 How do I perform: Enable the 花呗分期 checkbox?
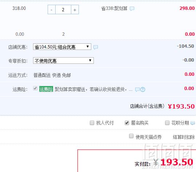click(167, 123)
